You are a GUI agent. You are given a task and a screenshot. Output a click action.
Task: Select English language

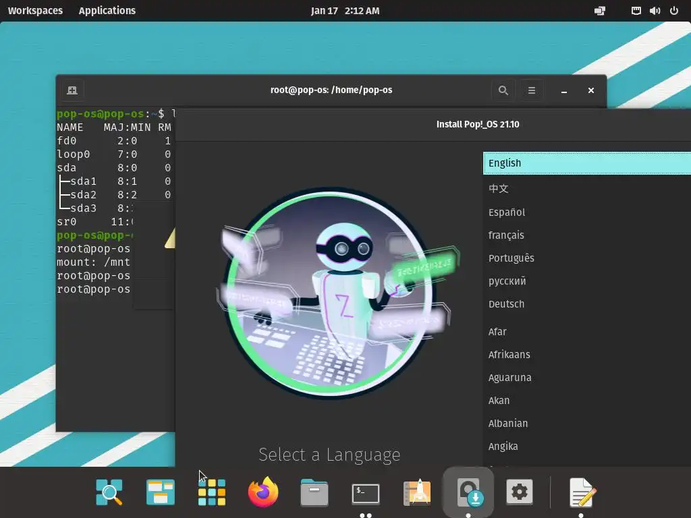pos(587,163)
